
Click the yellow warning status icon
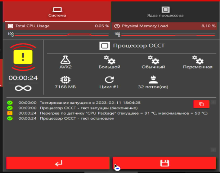coord(23,57)
